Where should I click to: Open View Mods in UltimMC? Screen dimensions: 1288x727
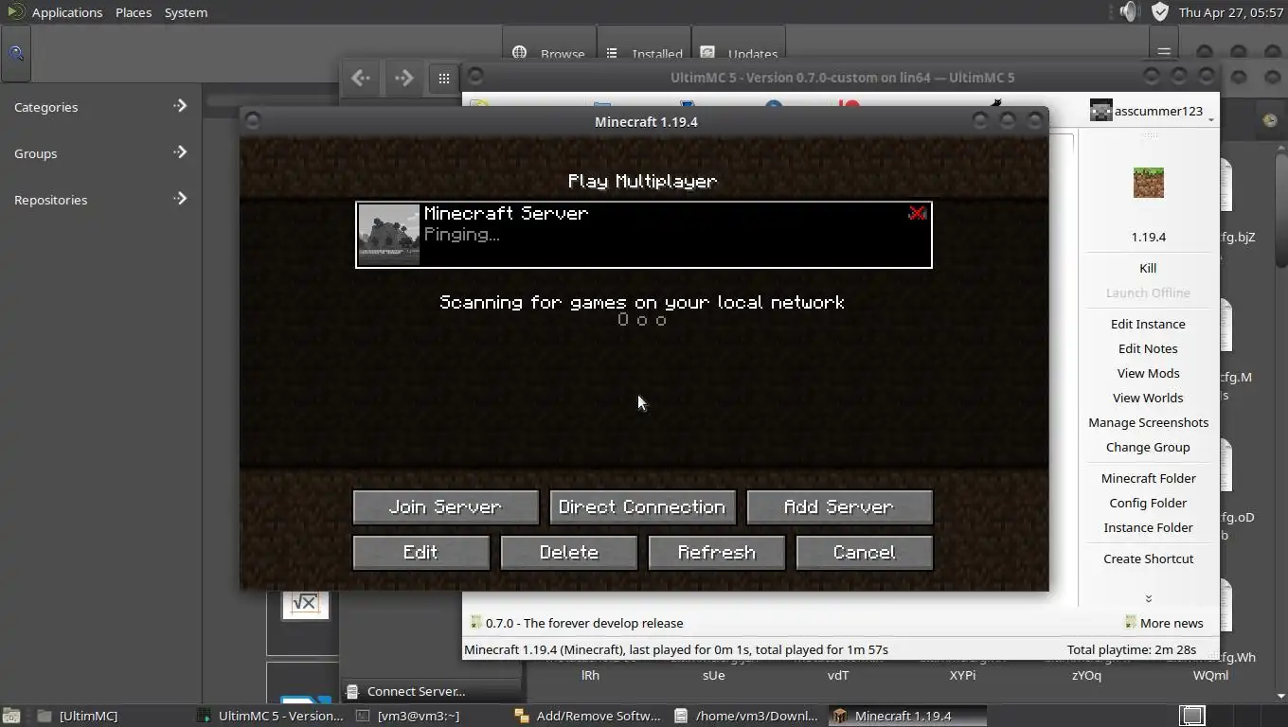[x=1148, y=373]
